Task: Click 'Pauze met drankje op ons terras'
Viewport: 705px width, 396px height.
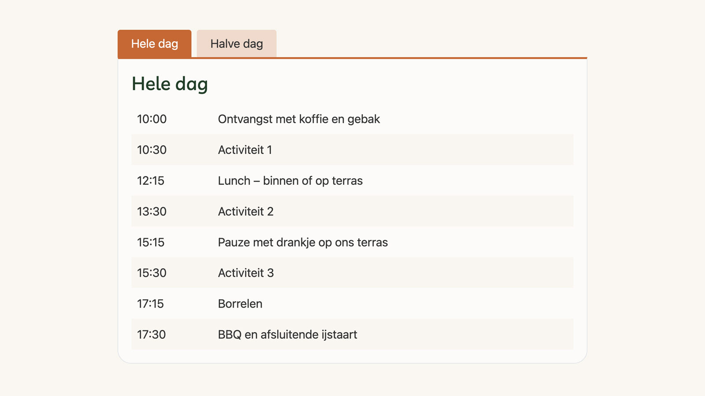Action: click(x=303, y=242)
